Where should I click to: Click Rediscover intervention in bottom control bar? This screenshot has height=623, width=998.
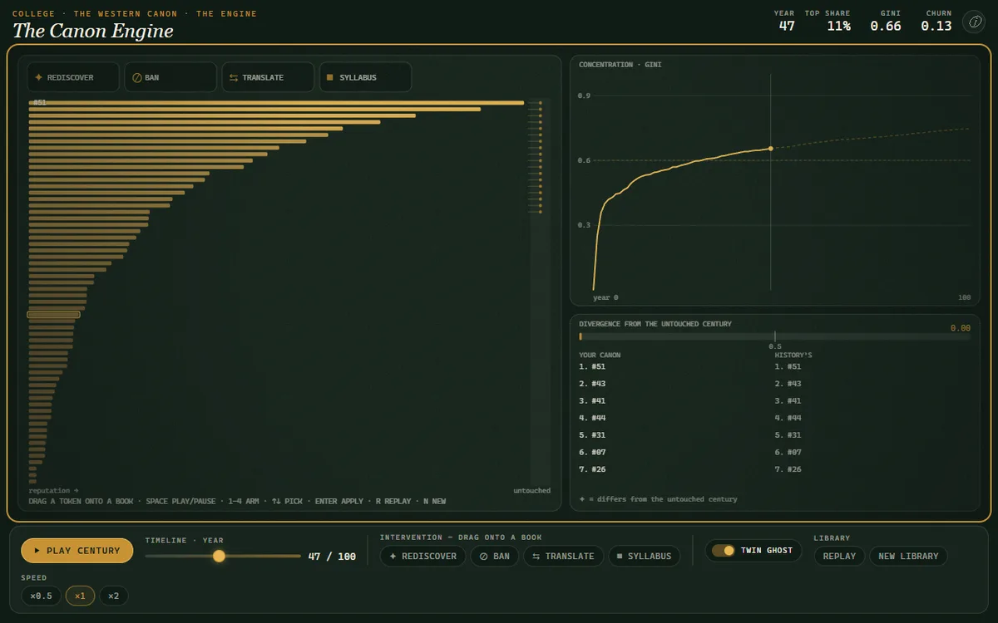tap(423, 556)
